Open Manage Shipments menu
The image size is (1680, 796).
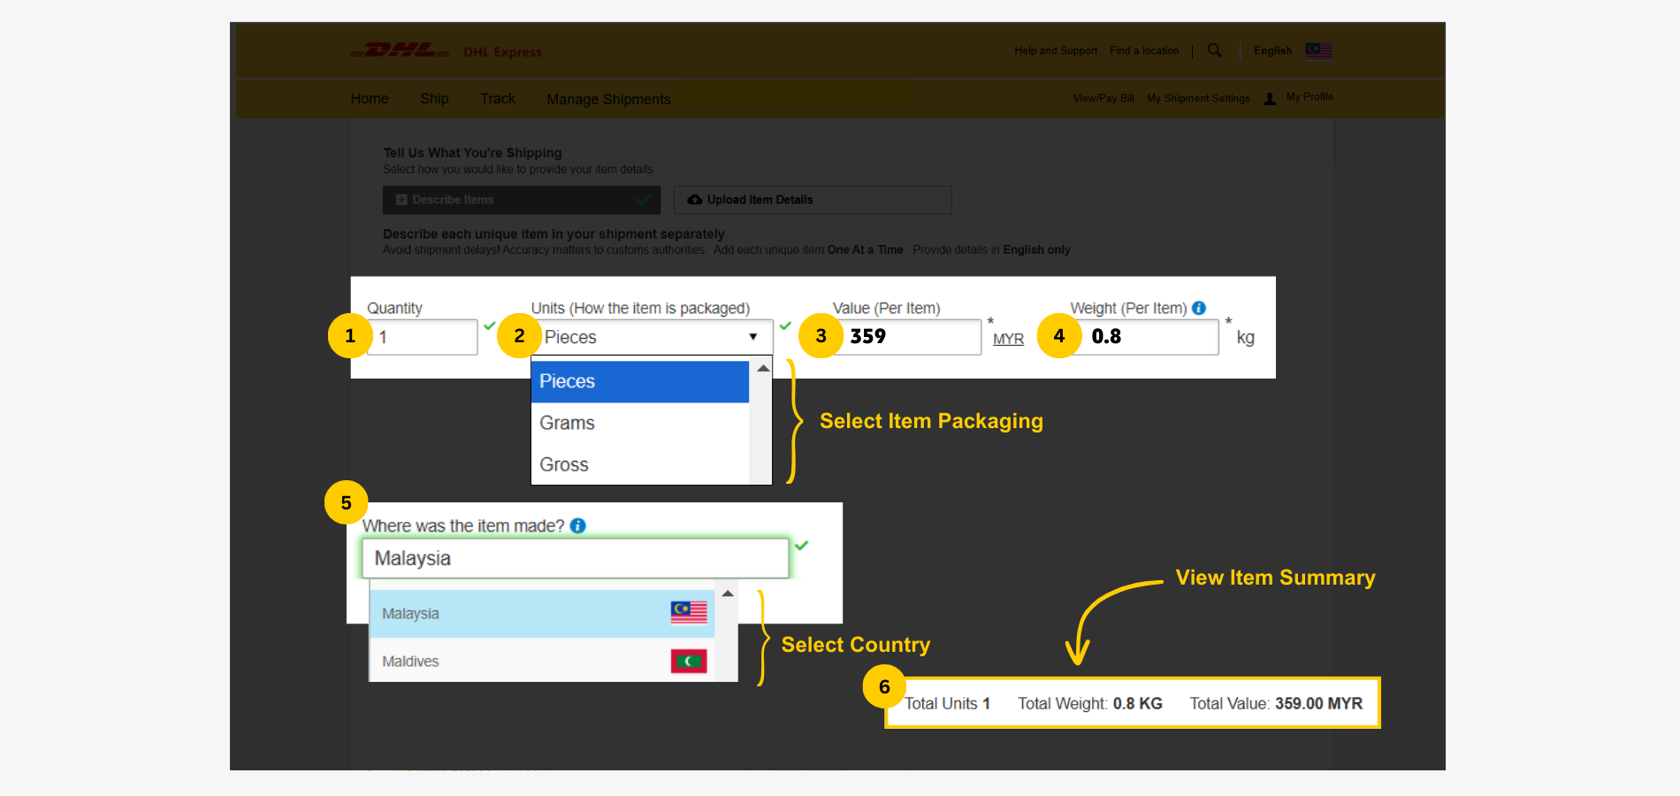pyautogui.click(x=608, y=99)
